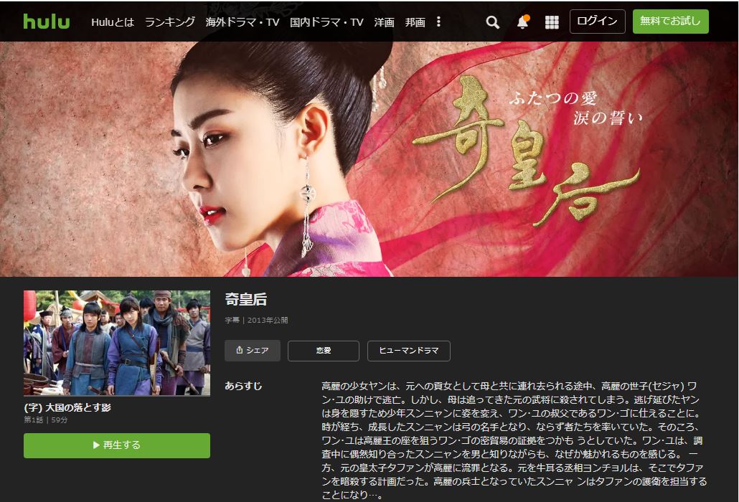Open the Huluとは menu item
Image resolution: width=739 pixels, height=502 pixels.
coord(113,22)
